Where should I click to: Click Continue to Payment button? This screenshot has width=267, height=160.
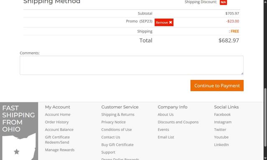(x=217, y=85)
